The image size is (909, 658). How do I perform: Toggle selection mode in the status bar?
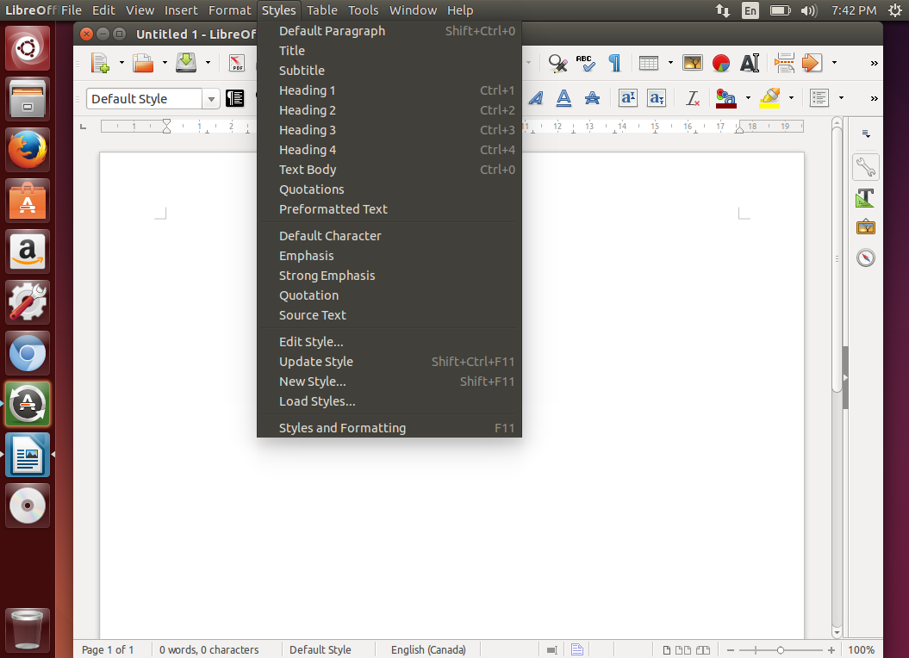(552, 650)
